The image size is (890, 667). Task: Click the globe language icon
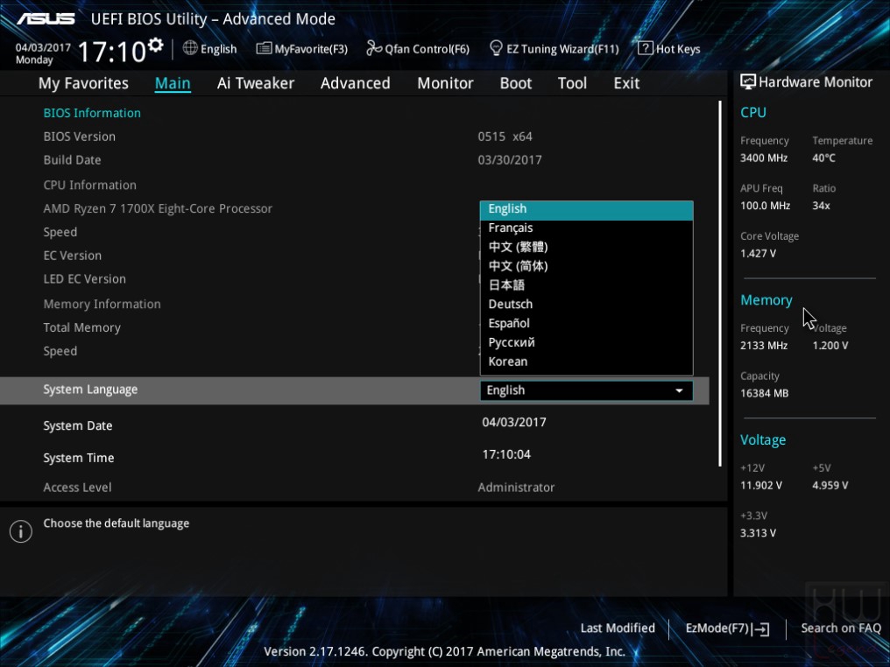pos(190,48)
